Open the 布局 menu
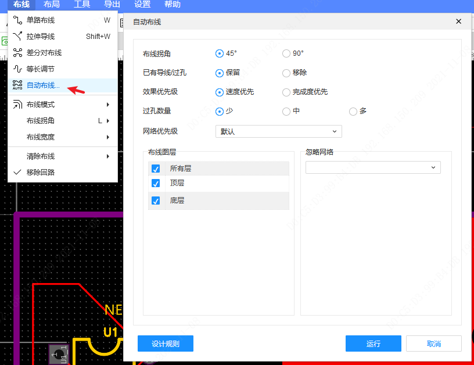 [52, 5]
